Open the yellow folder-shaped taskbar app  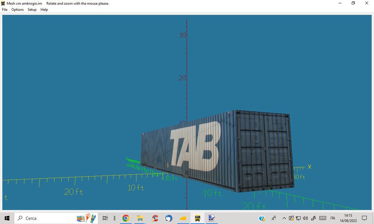click(x=183, y=218)
